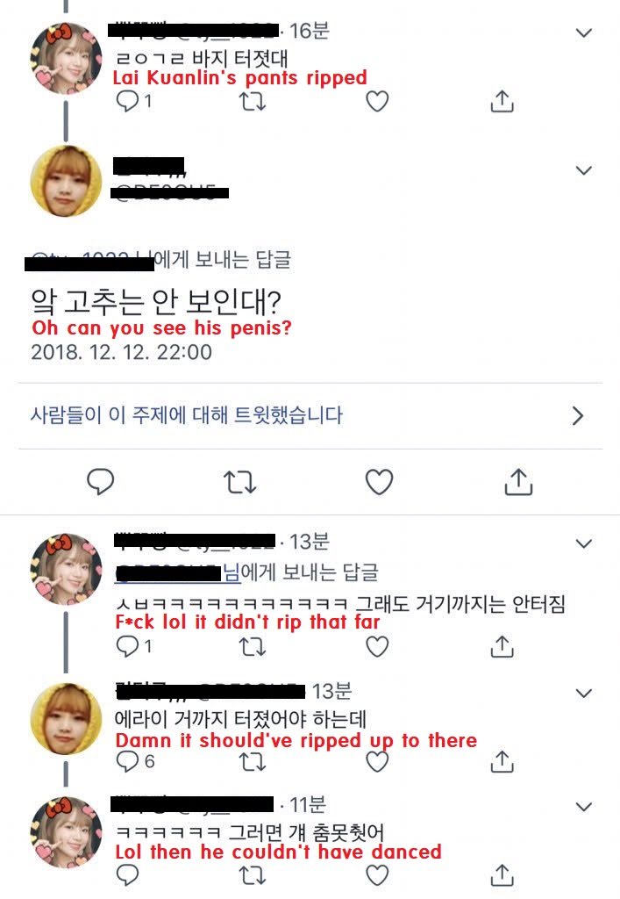This screenshot has height=899, width=620.
Task: Like the first 13분 reply tweet
Action: click(x=377, y=647)
